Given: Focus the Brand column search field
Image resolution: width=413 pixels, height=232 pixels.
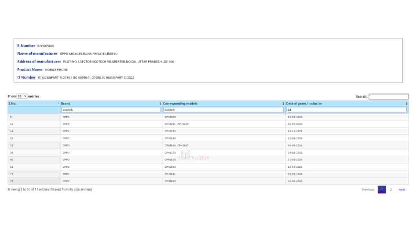Looking at the screenshot, I should coord(110,110).
